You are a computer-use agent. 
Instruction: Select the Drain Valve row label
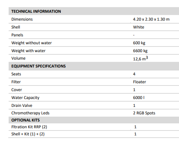click(22, 105)
